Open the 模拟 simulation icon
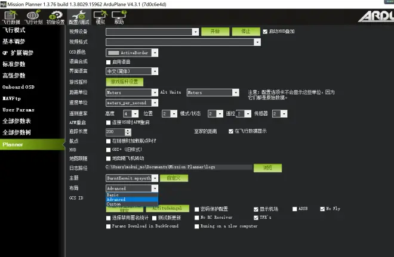Screen dimensions: 394x257 100,17
